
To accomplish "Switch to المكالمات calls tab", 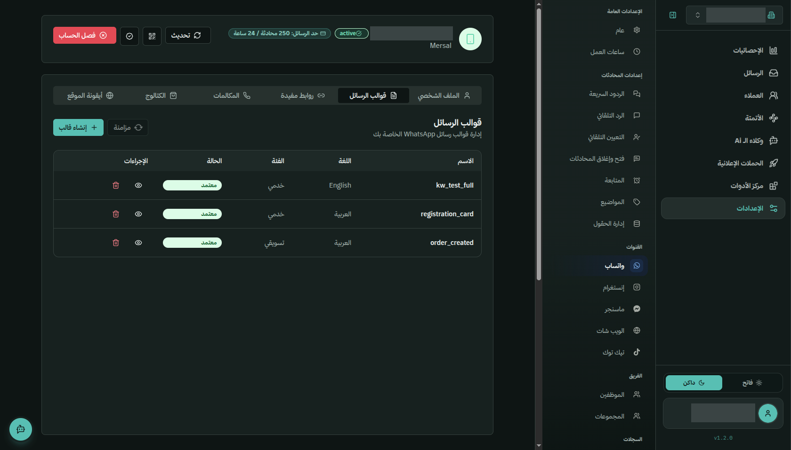I will pos(232,95).
